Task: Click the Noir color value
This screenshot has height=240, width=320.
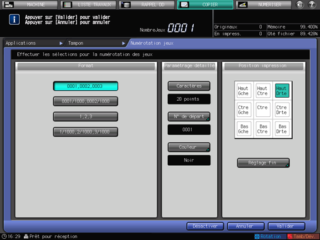Action: (189, 160)
